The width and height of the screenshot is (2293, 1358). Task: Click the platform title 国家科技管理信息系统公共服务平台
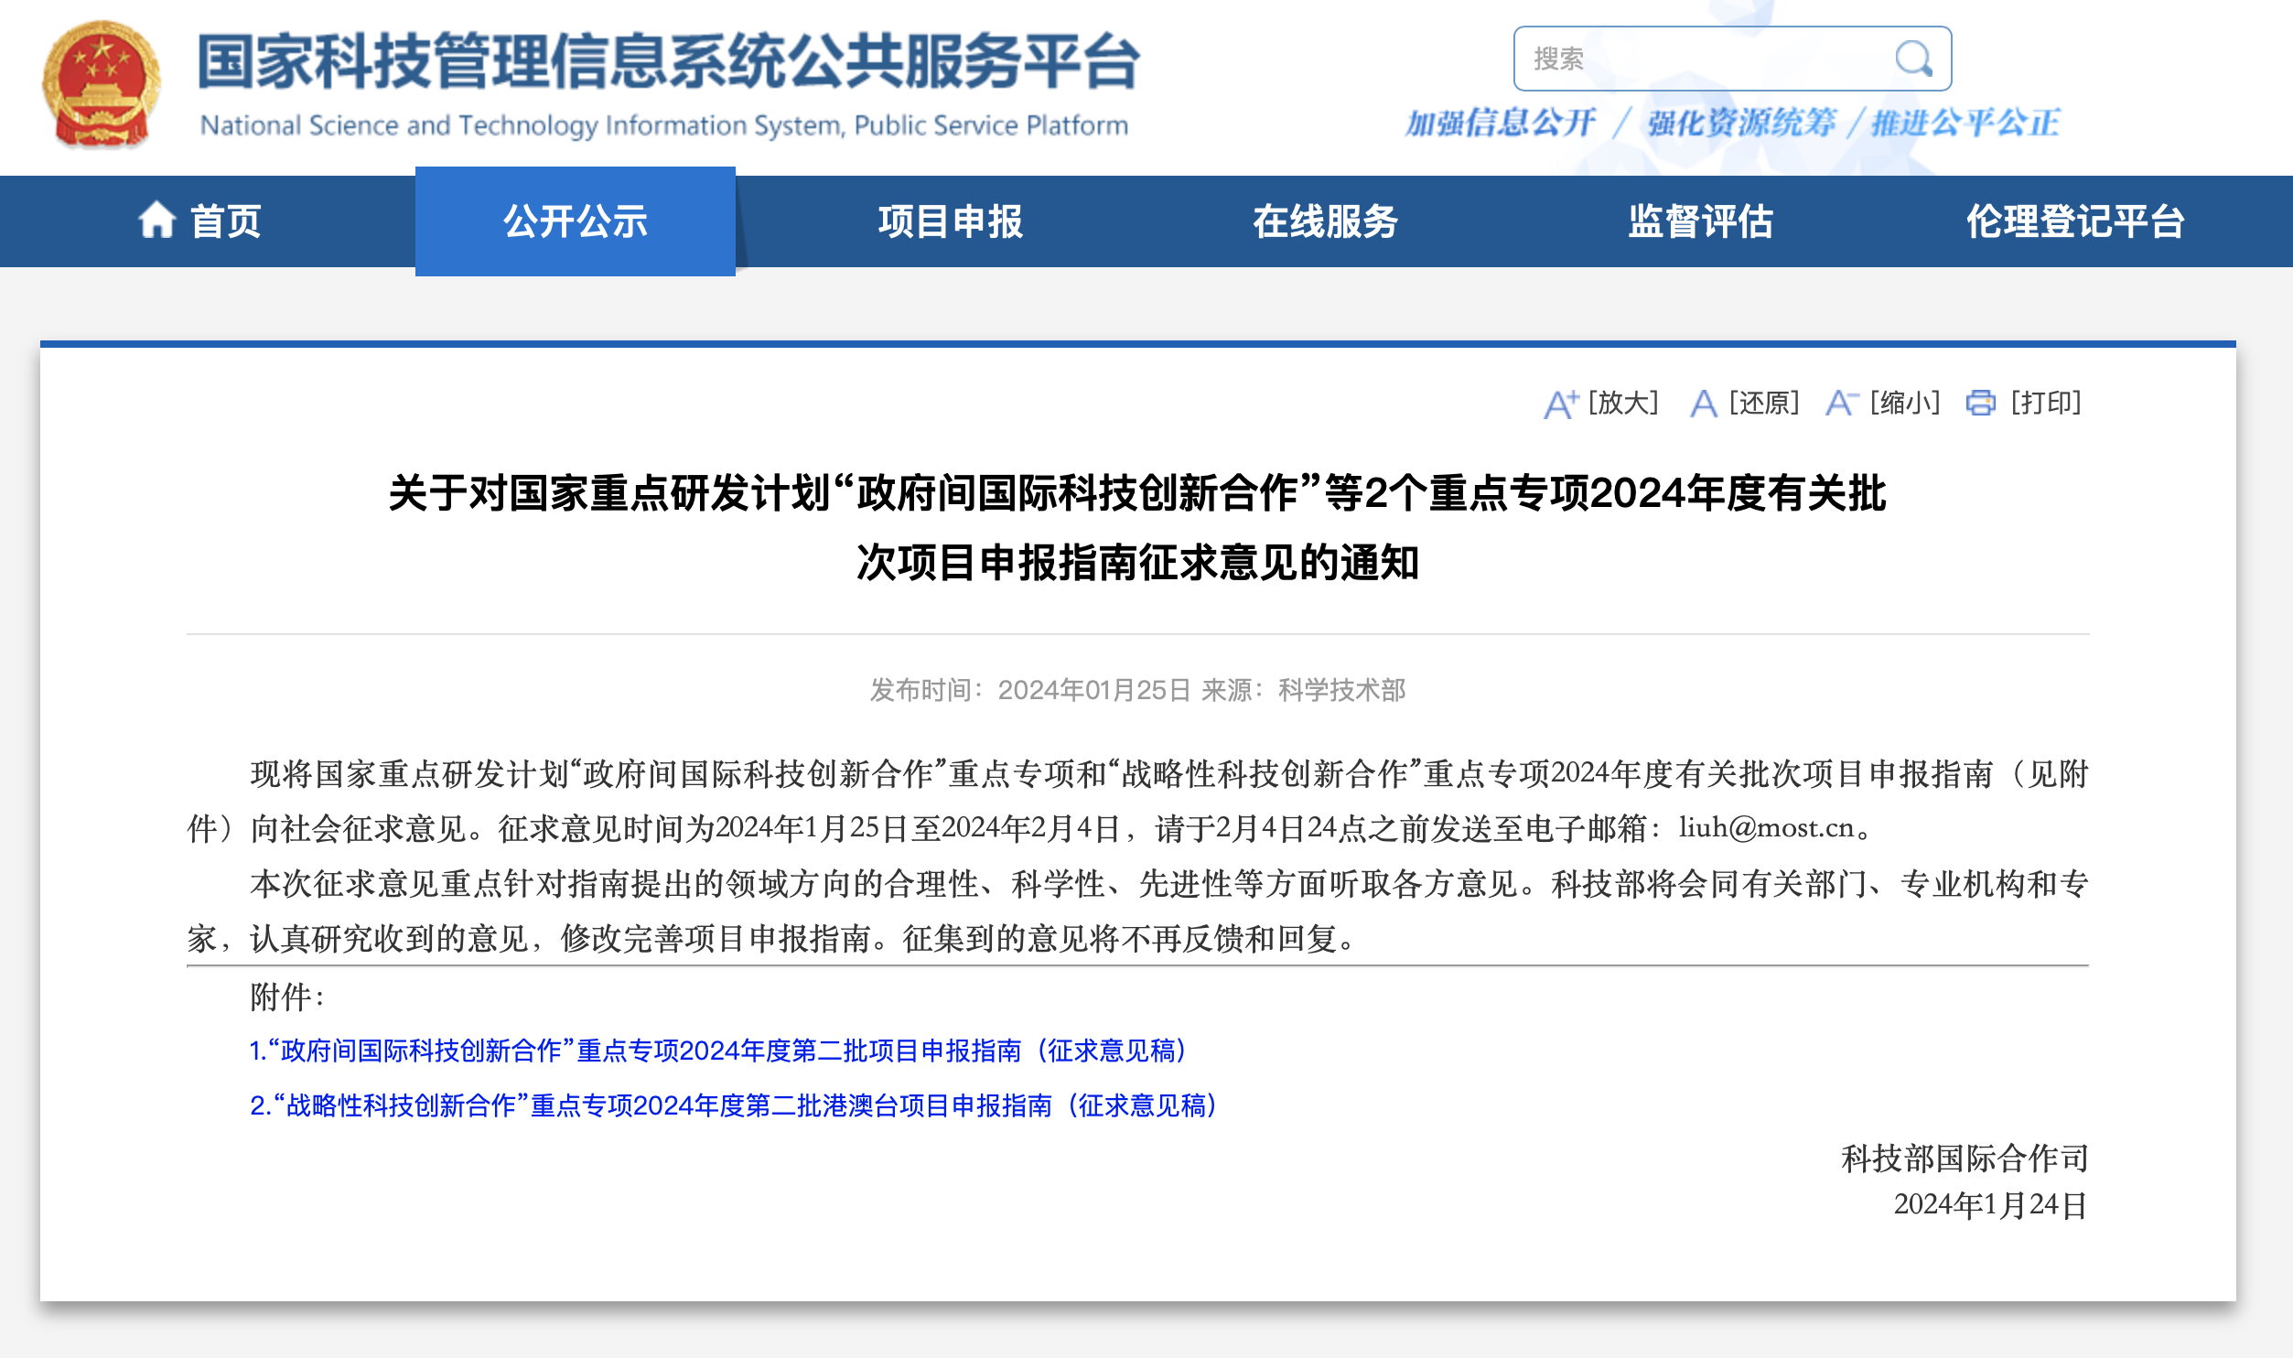pos(669,61)
